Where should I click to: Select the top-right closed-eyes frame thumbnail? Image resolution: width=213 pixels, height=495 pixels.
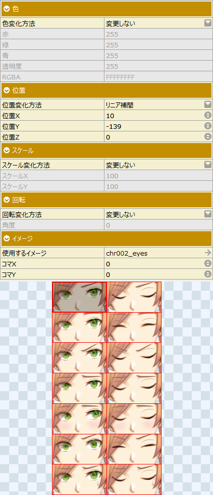(134, 297)
